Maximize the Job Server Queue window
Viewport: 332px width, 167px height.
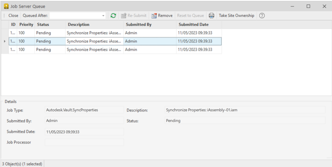[x=308, y=6]
